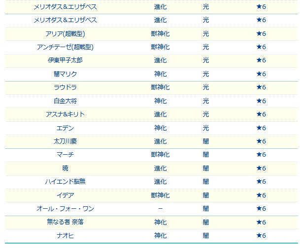Click the 太刀川慶 name
Image resolution: width=300 pixels, height=251 pixels.
[x=65, y=141]
